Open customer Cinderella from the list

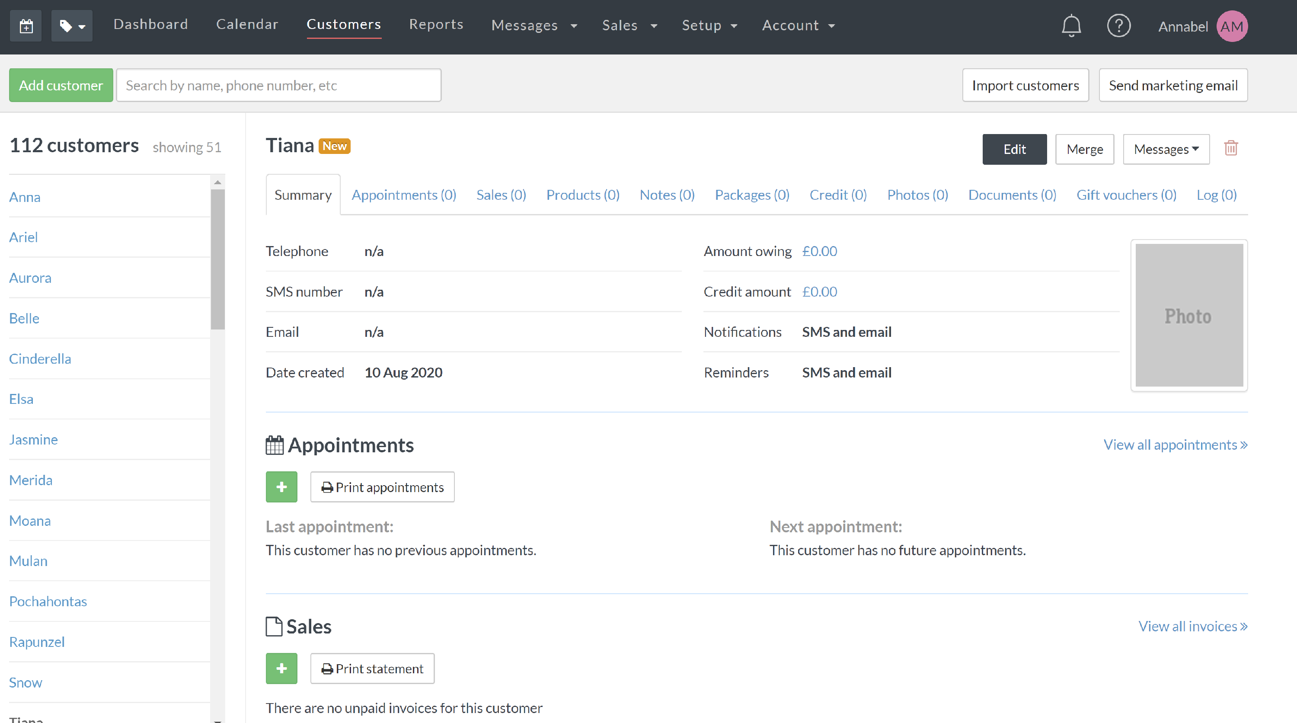point(40,358)
